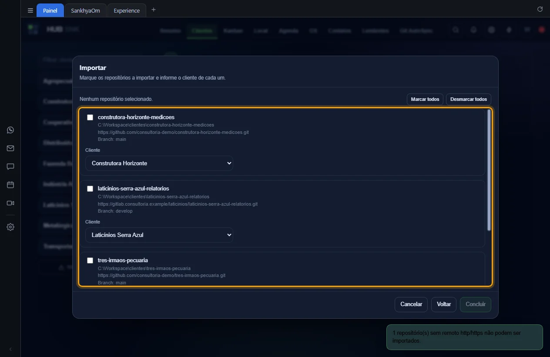The image size is (550, 357).
Task: Check the tres-irmaos-pecuaria repository checkbox
Action: (x=90, y=260)
